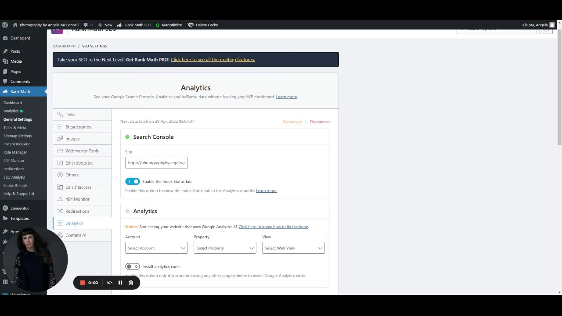The height and width of the screenshot is (316, 562).
Task: Switch to the Links settings tab
Action: click(x=82, y=115)
